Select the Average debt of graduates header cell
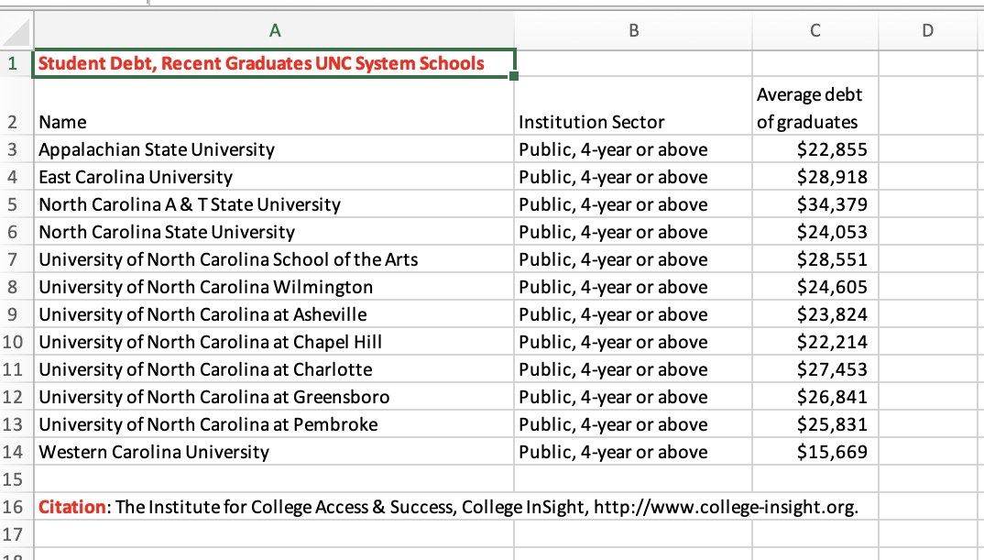984x560 pixels. pyautogui.click(x=815, y=107)
